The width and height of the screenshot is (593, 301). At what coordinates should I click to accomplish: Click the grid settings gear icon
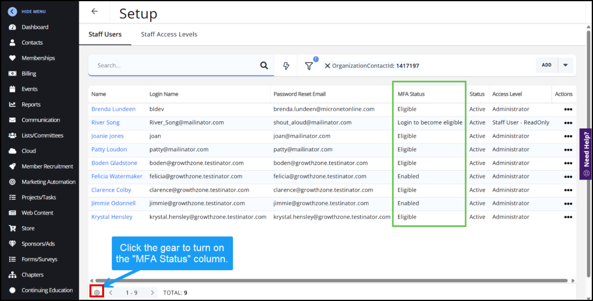97,293
